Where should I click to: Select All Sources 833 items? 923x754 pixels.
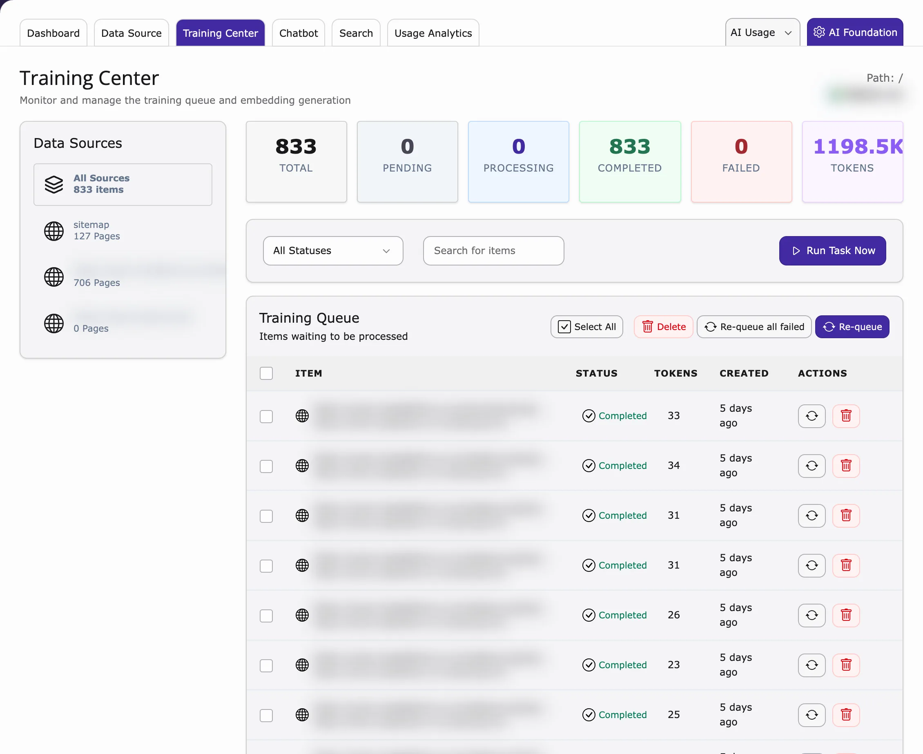click(x=123, y=184)
